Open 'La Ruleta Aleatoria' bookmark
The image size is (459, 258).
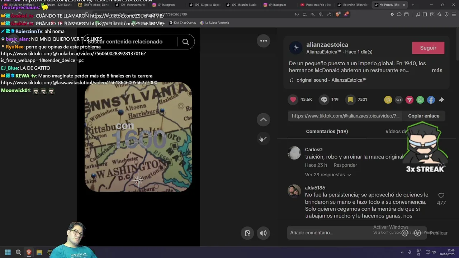214,23
